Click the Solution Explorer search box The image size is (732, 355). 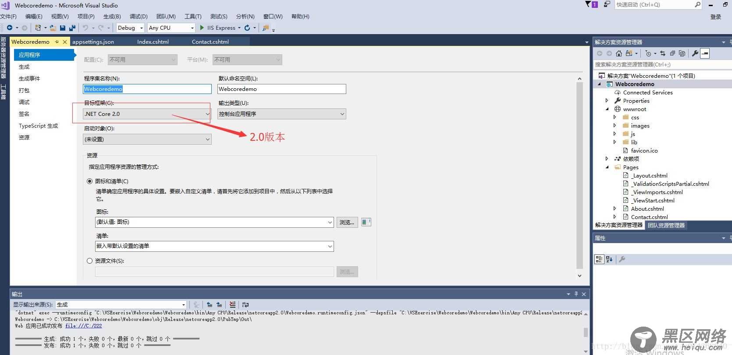(662, 64)
